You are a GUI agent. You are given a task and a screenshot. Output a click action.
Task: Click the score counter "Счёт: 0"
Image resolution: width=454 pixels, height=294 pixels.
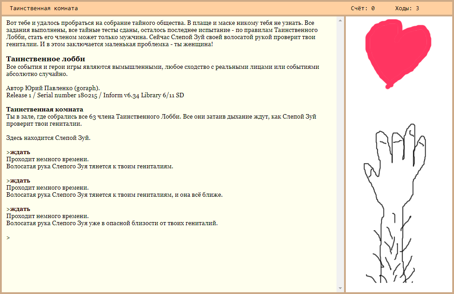pos(363,8)
